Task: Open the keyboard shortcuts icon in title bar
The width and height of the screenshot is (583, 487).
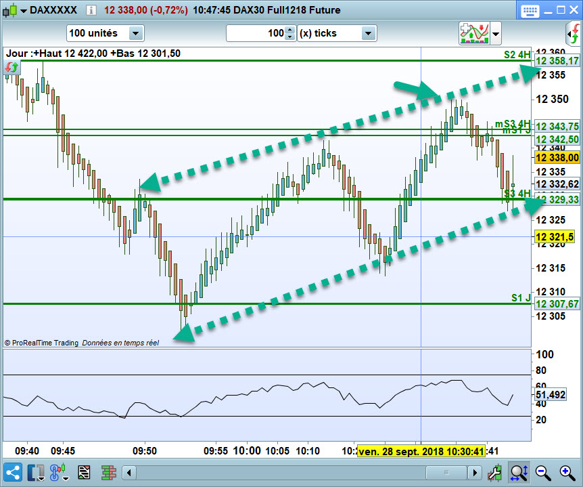Action: (x=530, y=10)
